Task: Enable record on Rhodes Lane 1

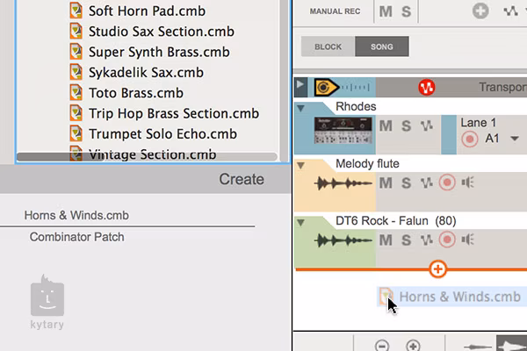Action: click(470, 139)
